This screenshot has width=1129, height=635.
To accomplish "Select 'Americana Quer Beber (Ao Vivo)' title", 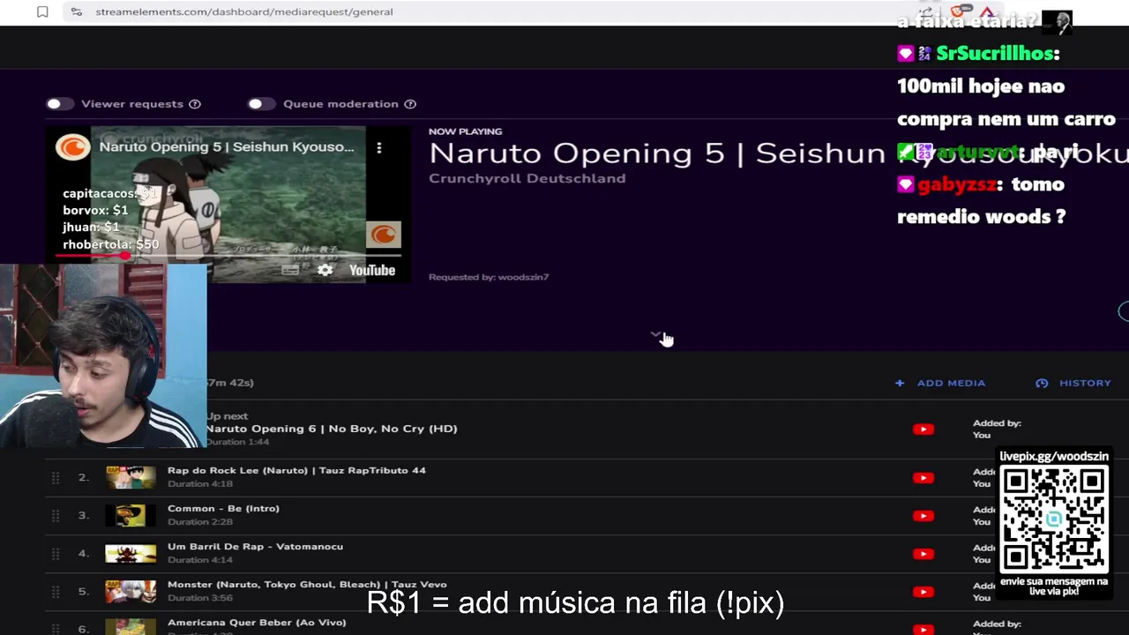I will 257,623.
